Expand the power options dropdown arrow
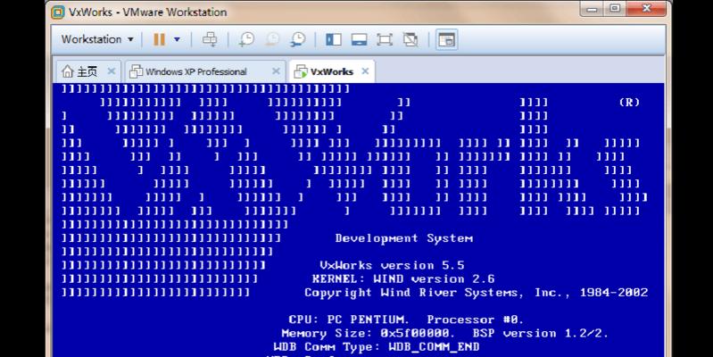 177,39
